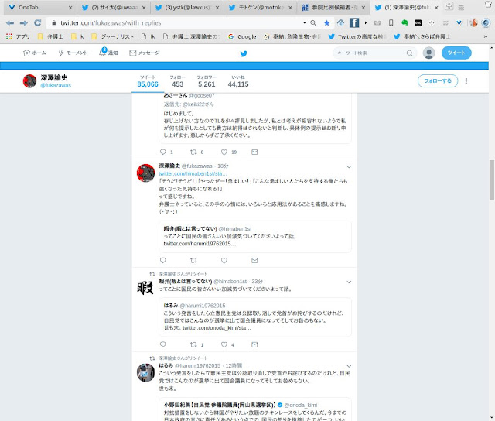
Task: Expand dropdown caret on harumi 12時間 tweet
Action: [349, 366]
